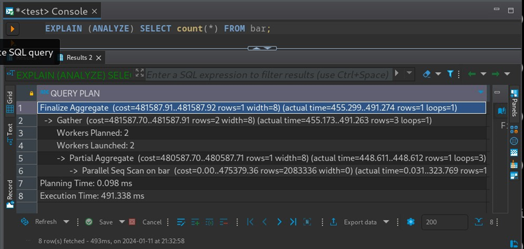Click the orange-arrow grid panel icon
Viewport: 524px width, 249px height.
(x=514, y=164)
